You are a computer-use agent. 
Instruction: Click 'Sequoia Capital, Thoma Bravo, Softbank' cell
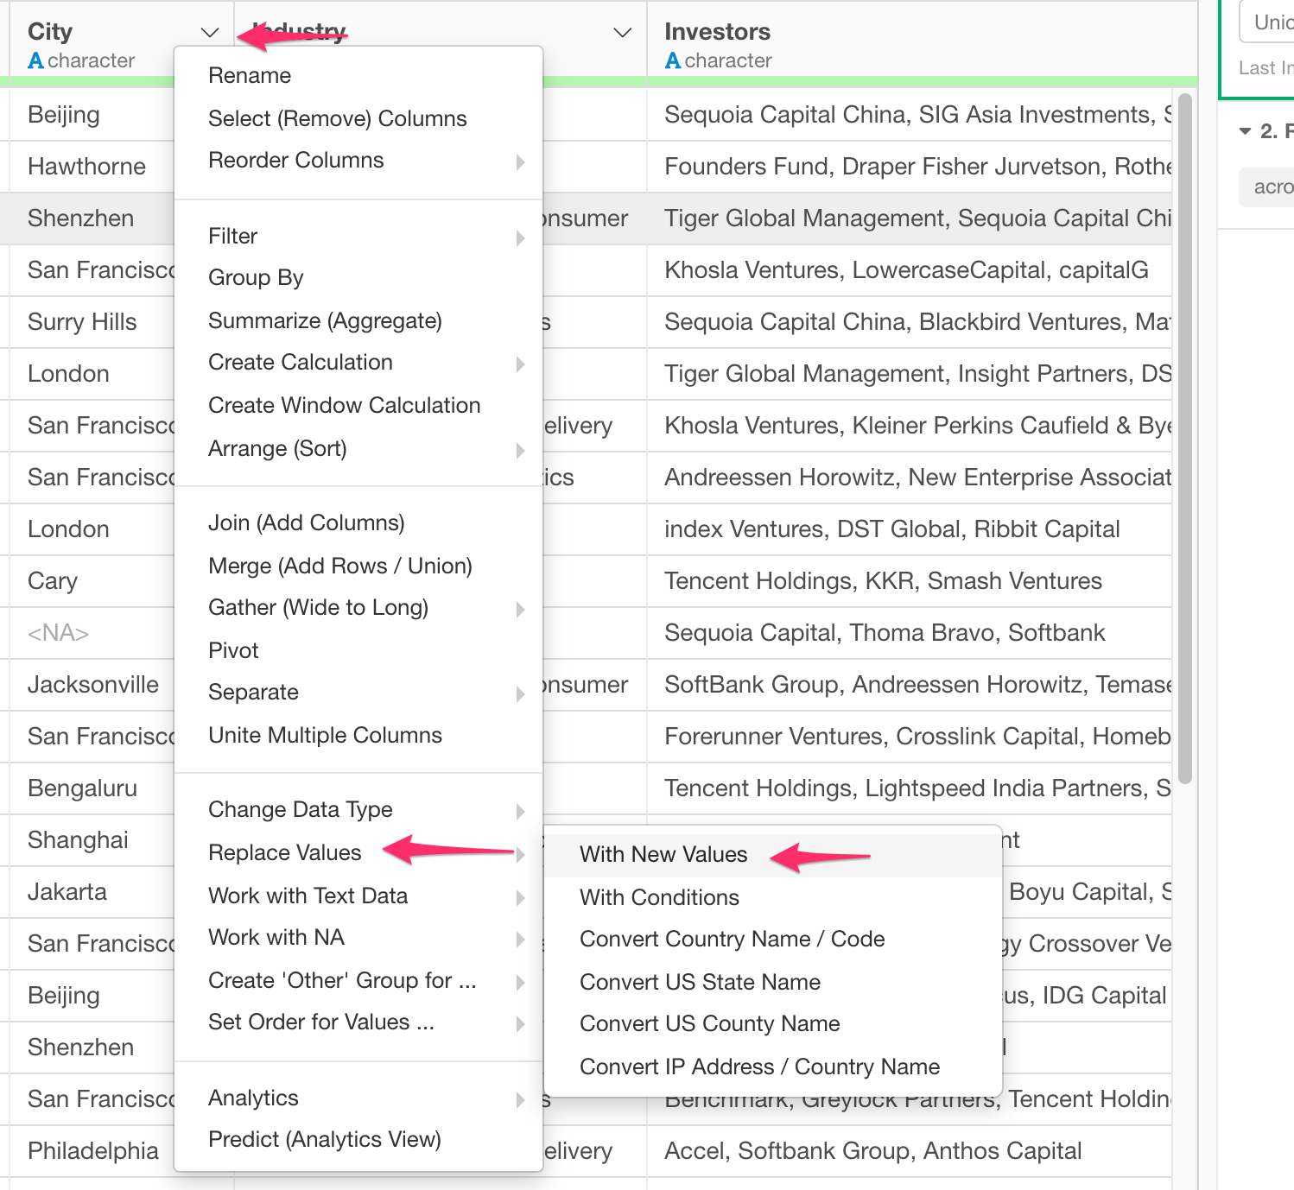pos(910,633)
